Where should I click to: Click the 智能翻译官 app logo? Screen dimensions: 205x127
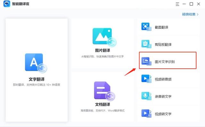point(7,4)
